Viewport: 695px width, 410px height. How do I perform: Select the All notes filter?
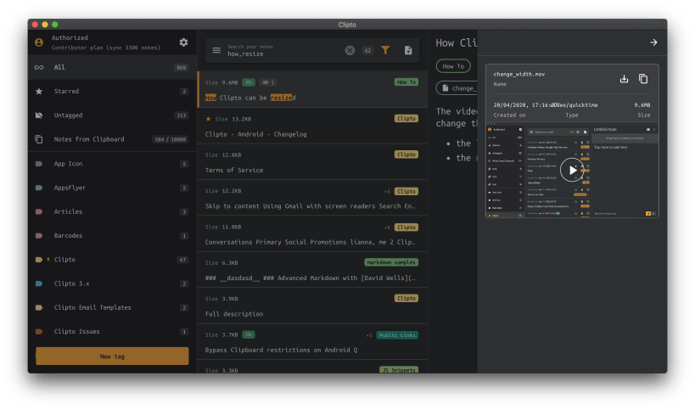(x=113, y=67)
